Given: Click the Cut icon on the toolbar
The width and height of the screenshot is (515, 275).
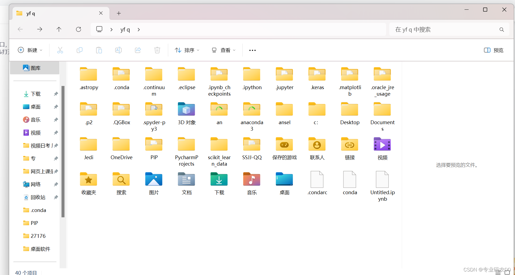Looking at the screenshot, I should (x=60, y=50).
